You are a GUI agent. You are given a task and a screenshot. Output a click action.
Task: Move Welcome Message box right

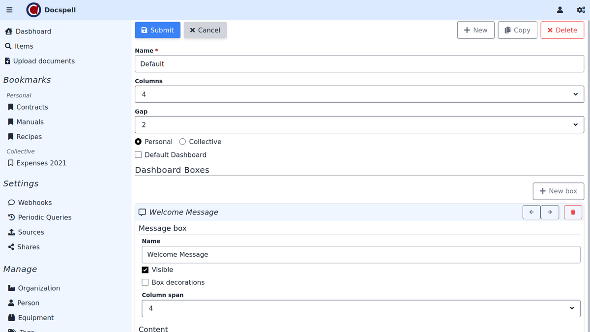(550, 212)
